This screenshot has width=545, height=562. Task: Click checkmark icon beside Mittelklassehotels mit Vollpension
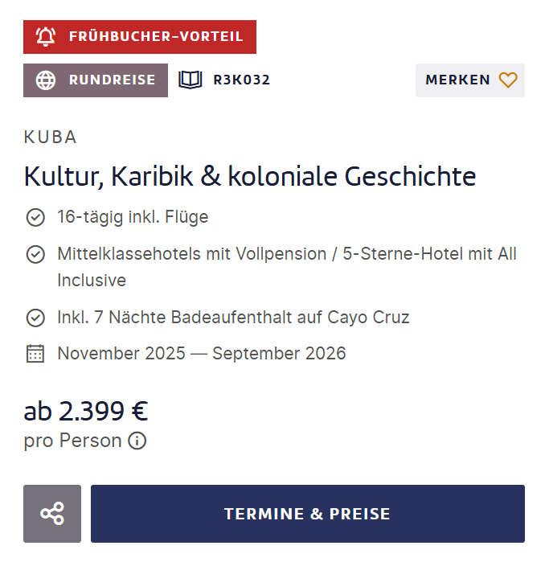(35, 255)
